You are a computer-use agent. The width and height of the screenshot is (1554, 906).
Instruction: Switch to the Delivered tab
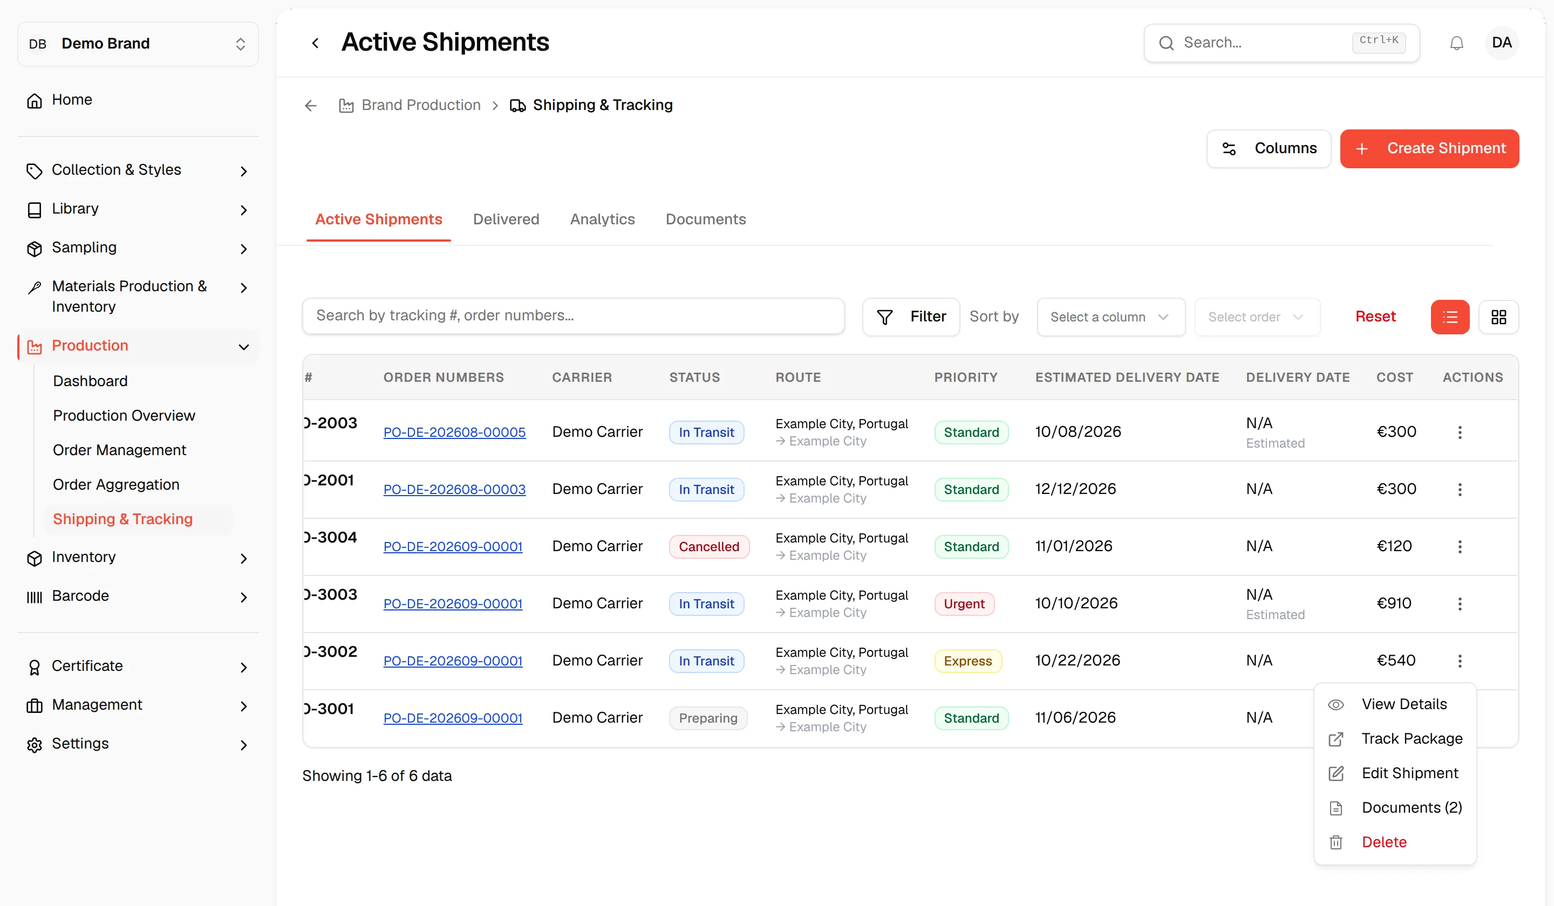[x=506, y=219]
